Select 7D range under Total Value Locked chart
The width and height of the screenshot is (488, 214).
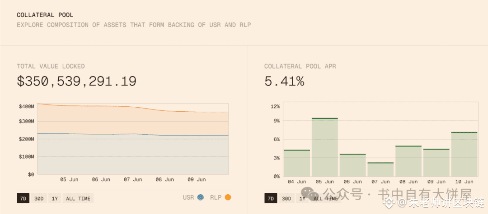pyautogui.click(x=22, y=198)
